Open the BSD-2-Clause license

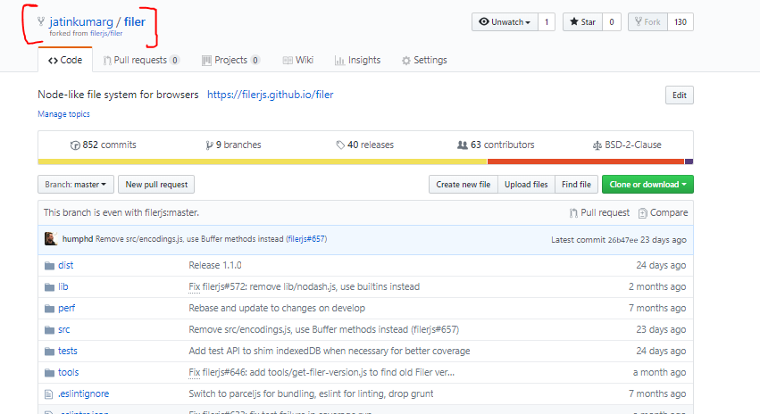point(627,145)
